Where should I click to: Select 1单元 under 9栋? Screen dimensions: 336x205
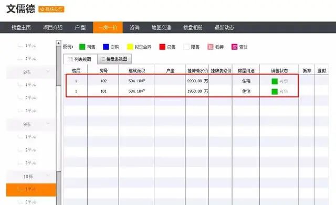[30, 137]
